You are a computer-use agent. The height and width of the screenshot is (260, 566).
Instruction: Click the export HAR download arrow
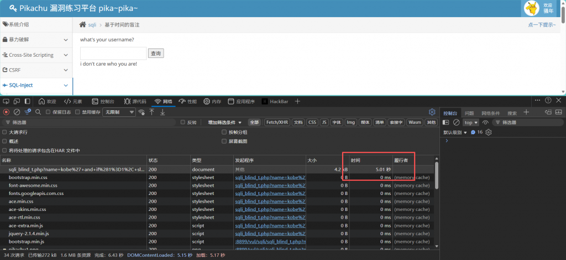[163, 112]
